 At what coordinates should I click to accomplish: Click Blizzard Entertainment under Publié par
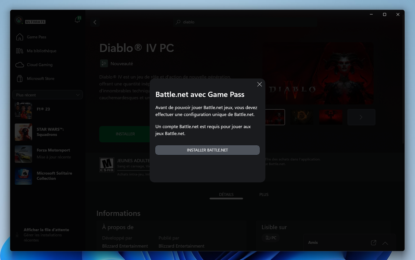click(x=181, y=246)
